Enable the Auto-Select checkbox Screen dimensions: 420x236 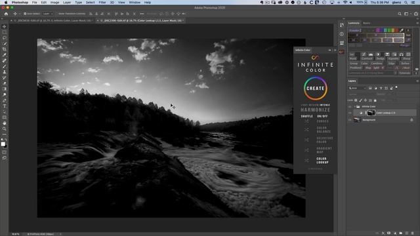(x=25, y=14)
